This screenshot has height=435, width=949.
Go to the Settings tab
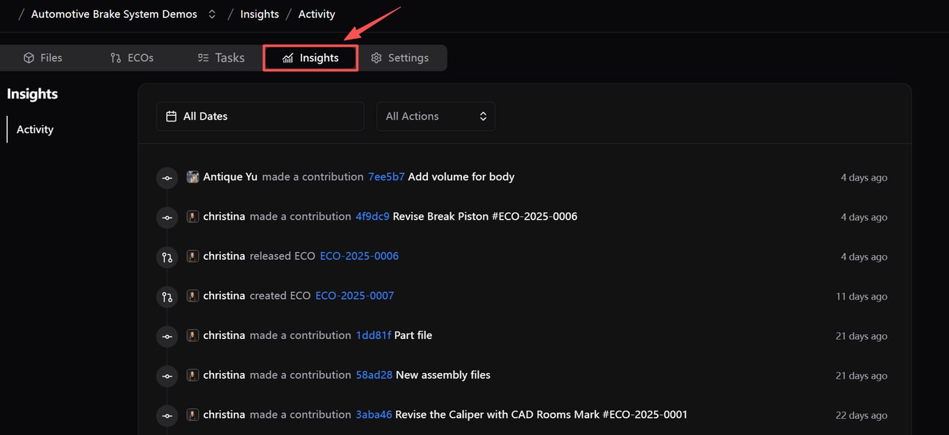tap(400, 58)
